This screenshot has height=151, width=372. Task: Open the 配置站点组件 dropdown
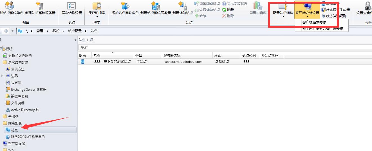tap(283, 10)
